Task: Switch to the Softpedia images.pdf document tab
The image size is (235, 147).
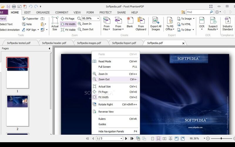Action: [89, 43]
